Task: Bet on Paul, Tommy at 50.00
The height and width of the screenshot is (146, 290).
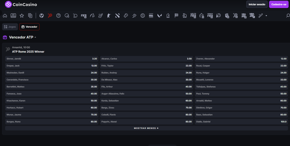Action: tap(241, 94)
